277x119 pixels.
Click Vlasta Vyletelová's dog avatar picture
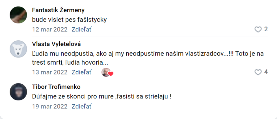(18, 49)
